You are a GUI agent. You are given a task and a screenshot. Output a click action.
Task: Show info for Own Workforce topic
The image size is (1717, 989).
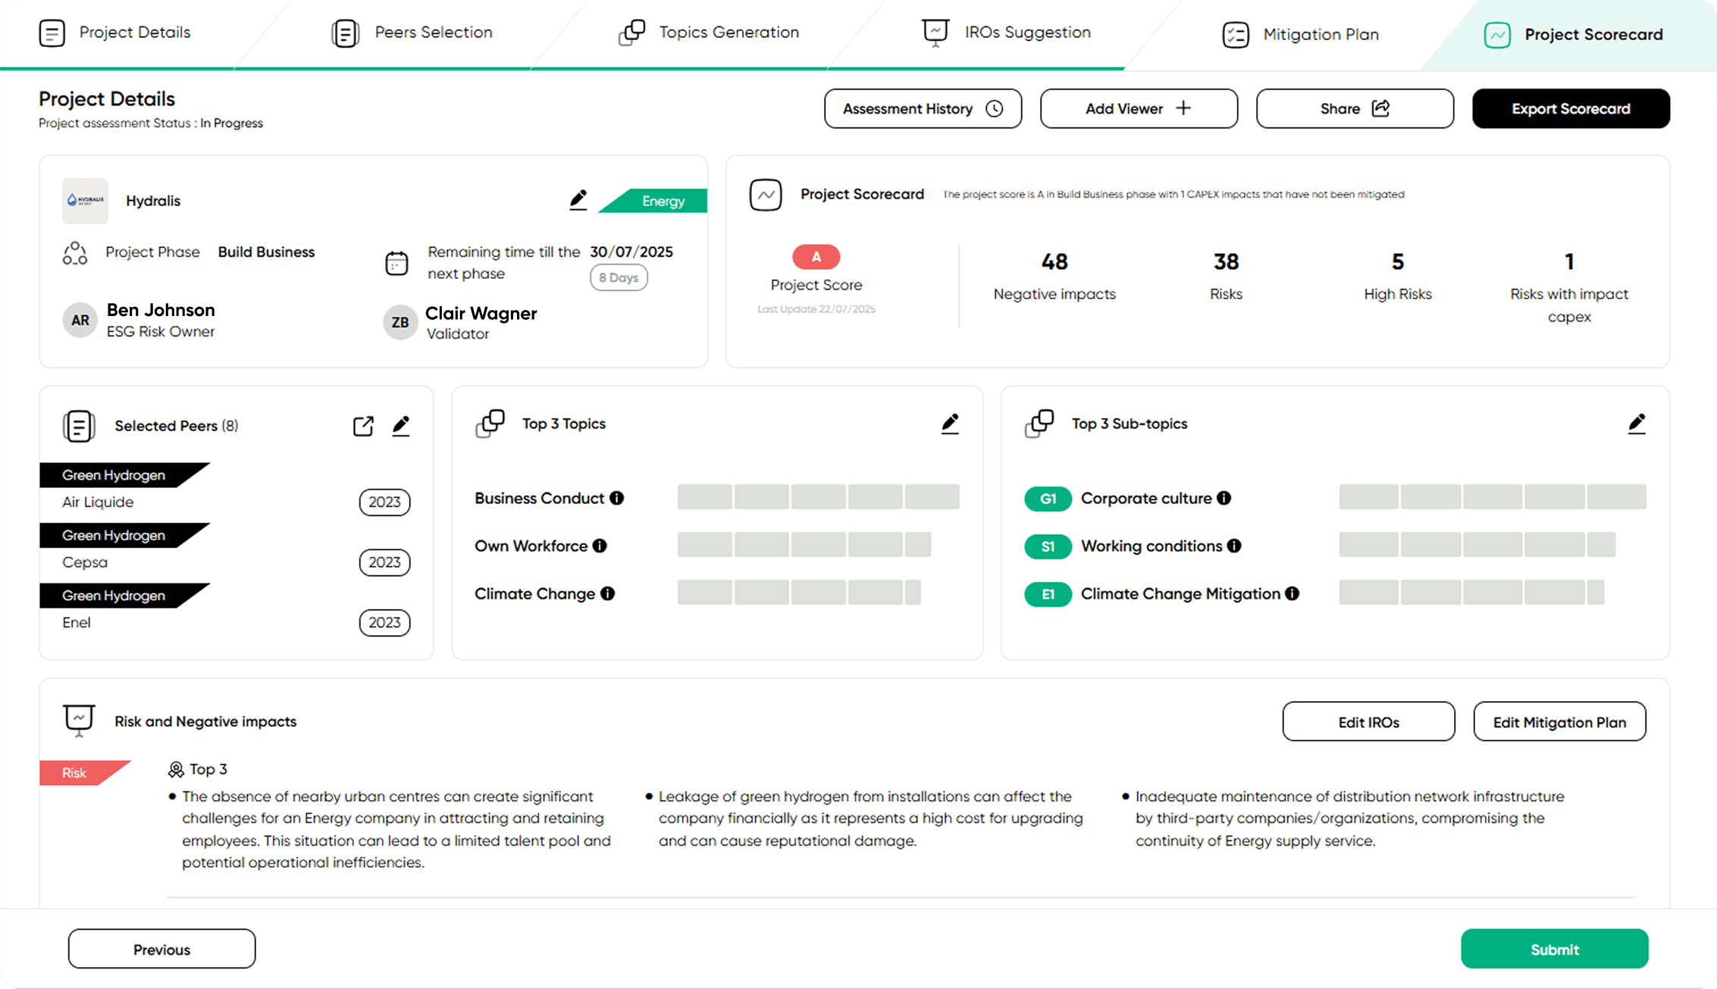[600, 546]
